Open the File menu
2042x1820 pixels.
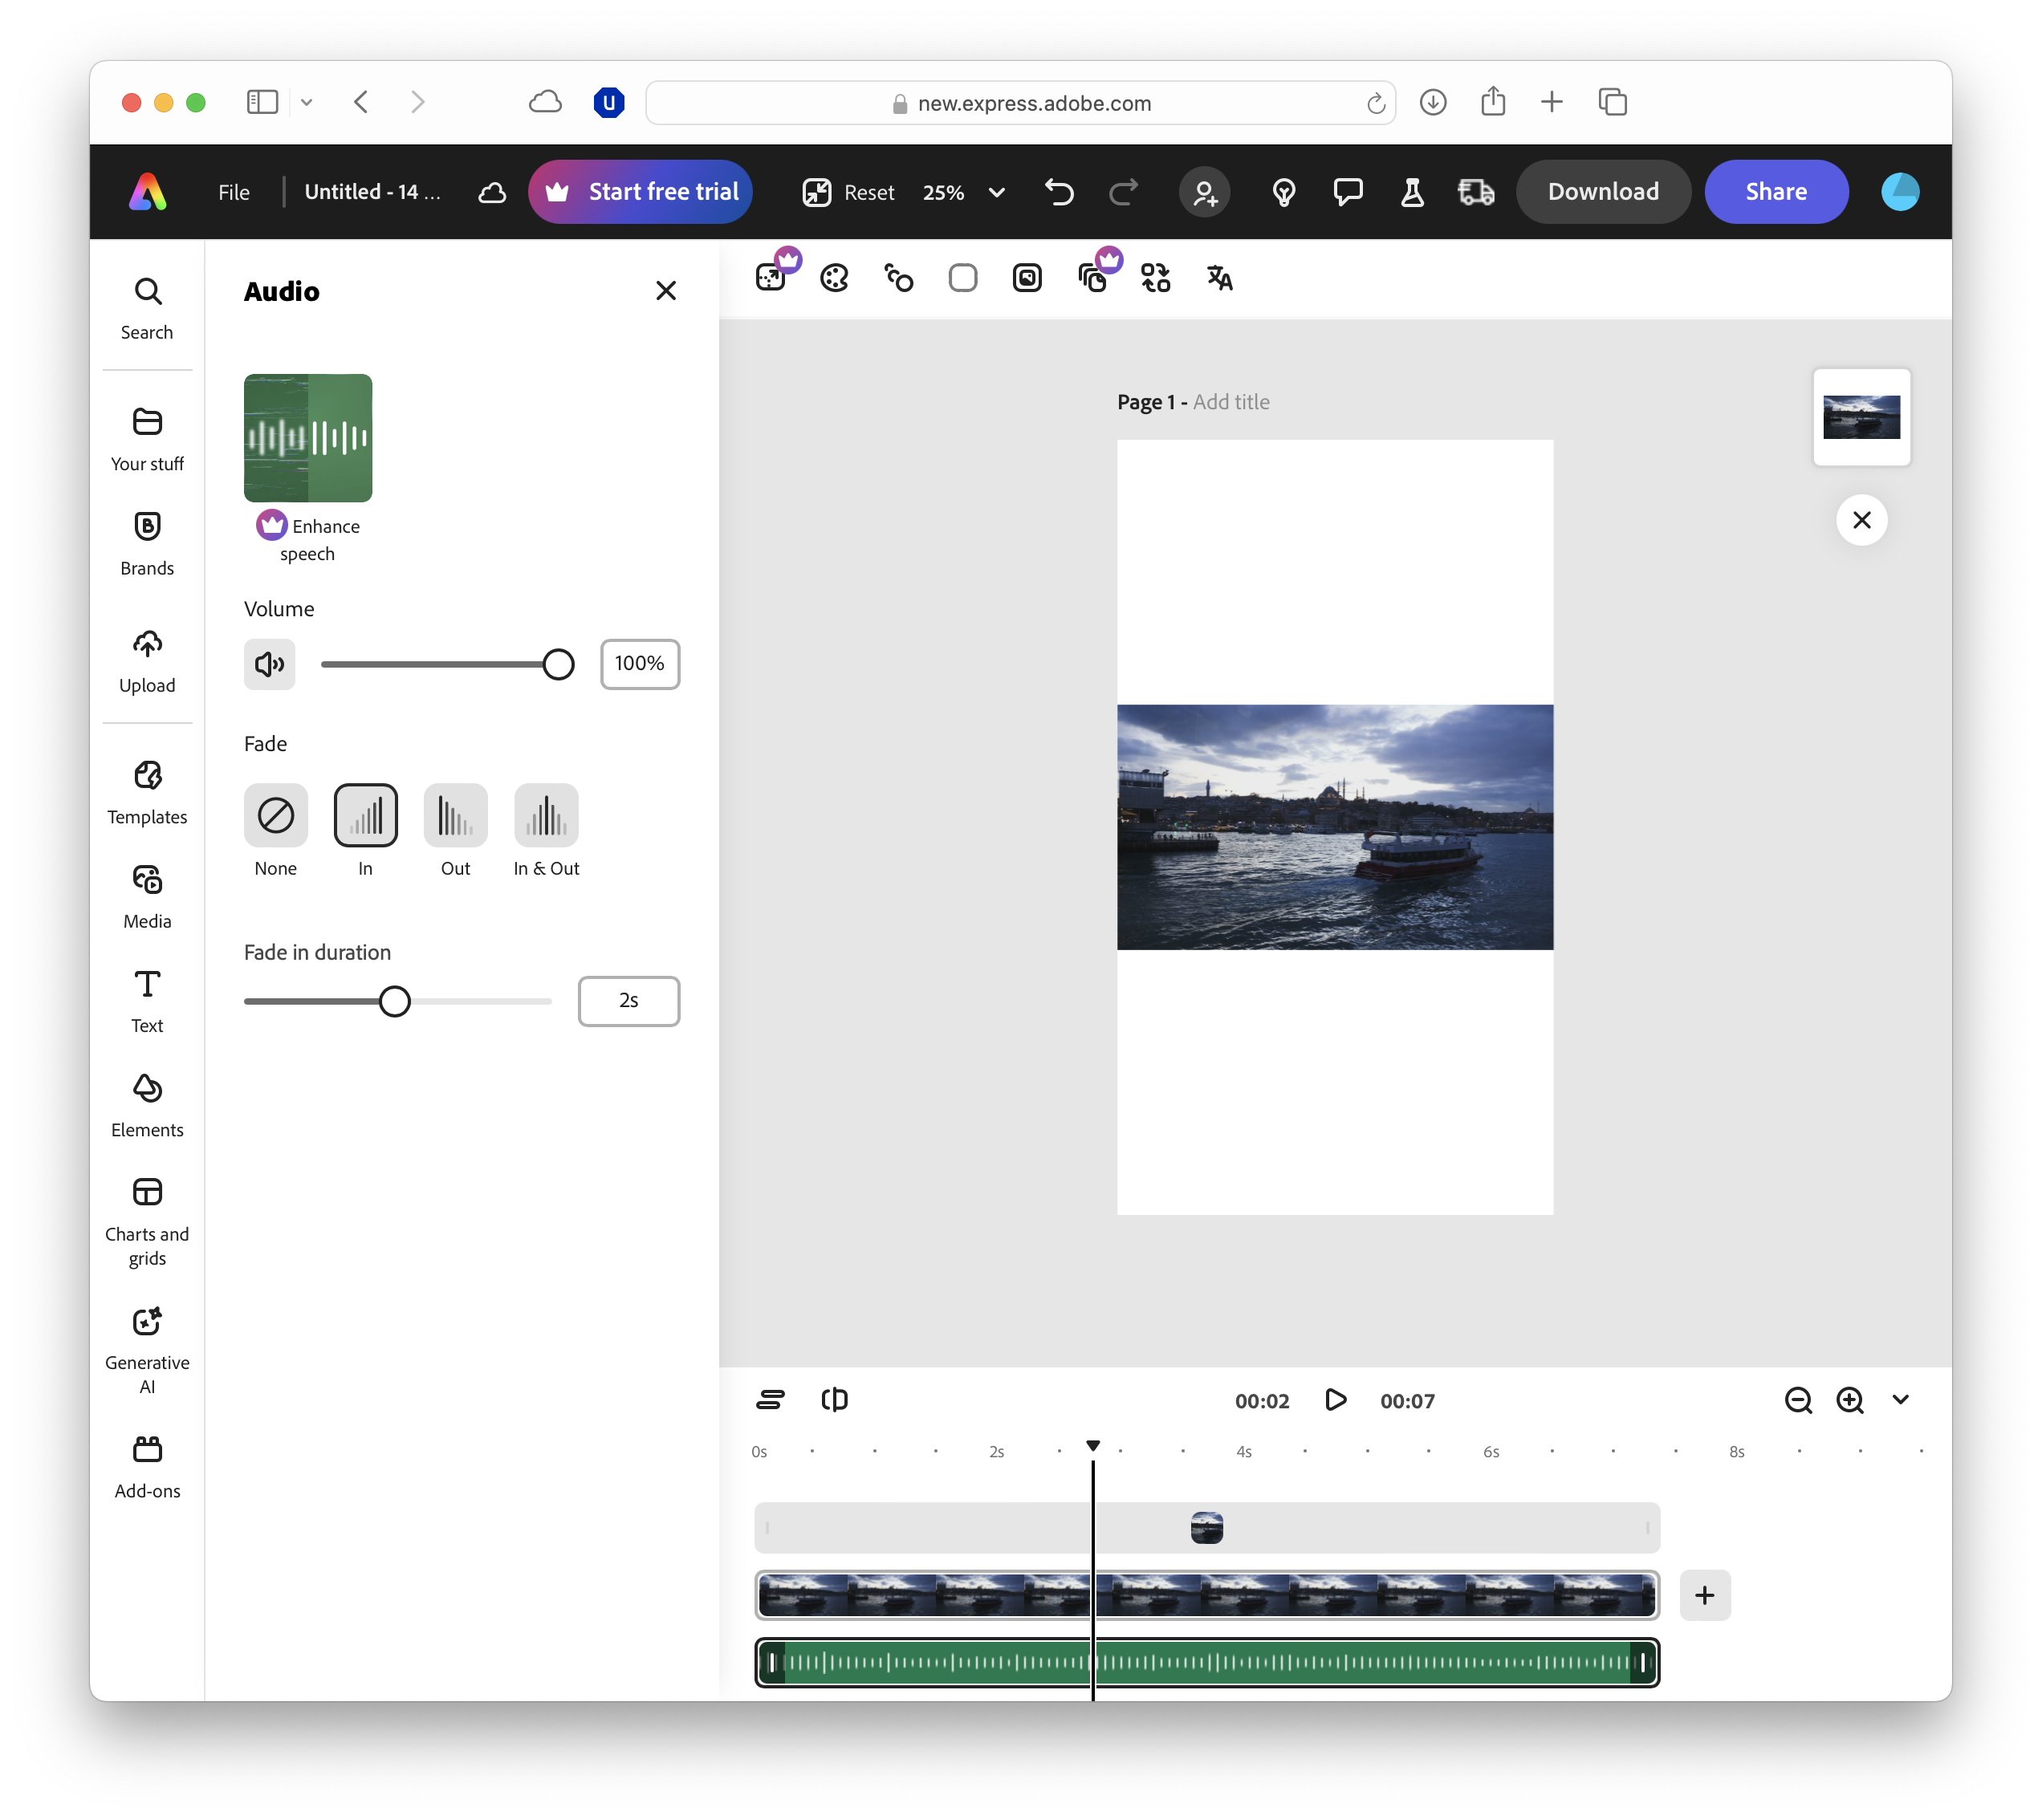pos(234,192)
